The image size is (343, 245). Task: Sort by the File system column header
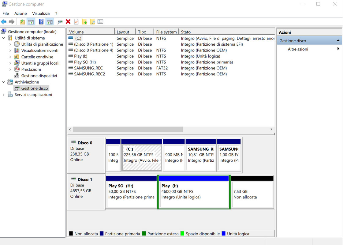pyautogui.click(x=166, y=32)
